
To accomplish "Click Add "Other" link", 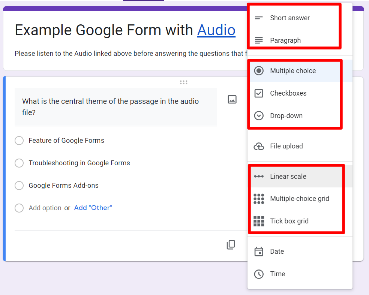I will [93, 208].
